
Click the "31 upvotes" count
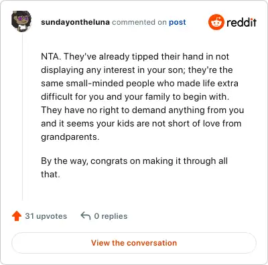tap(46, 216)
